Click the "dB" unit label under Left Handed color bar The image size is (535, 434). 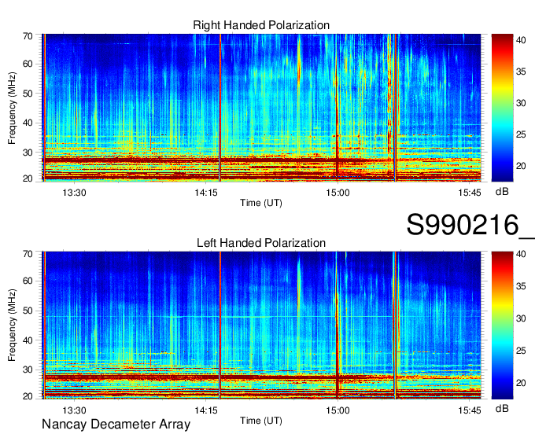click(x=502, y=409)
